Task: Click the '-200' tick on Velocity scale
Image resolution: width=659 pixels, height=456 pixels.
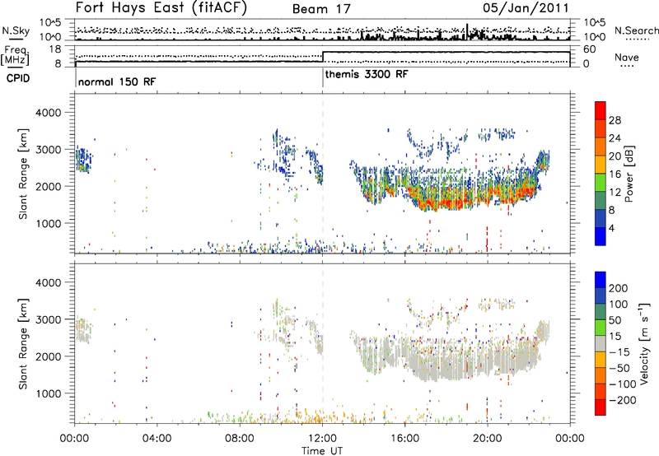Action: [621, 400]
